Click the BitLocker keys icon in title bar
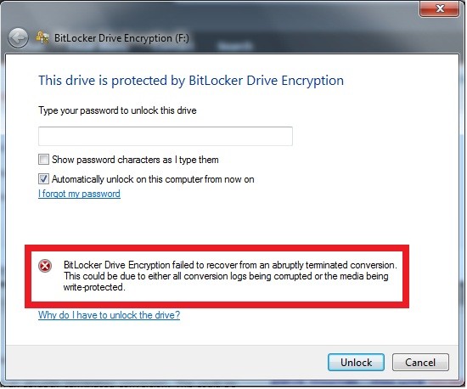The width and height of the screenshot is (467, 389). pyautogui.click(x=42, y=38)
